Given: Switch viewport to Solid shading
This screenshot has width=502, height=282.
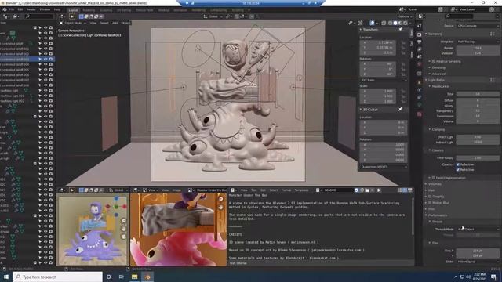Looking at the screenshot, I should 395,23.
